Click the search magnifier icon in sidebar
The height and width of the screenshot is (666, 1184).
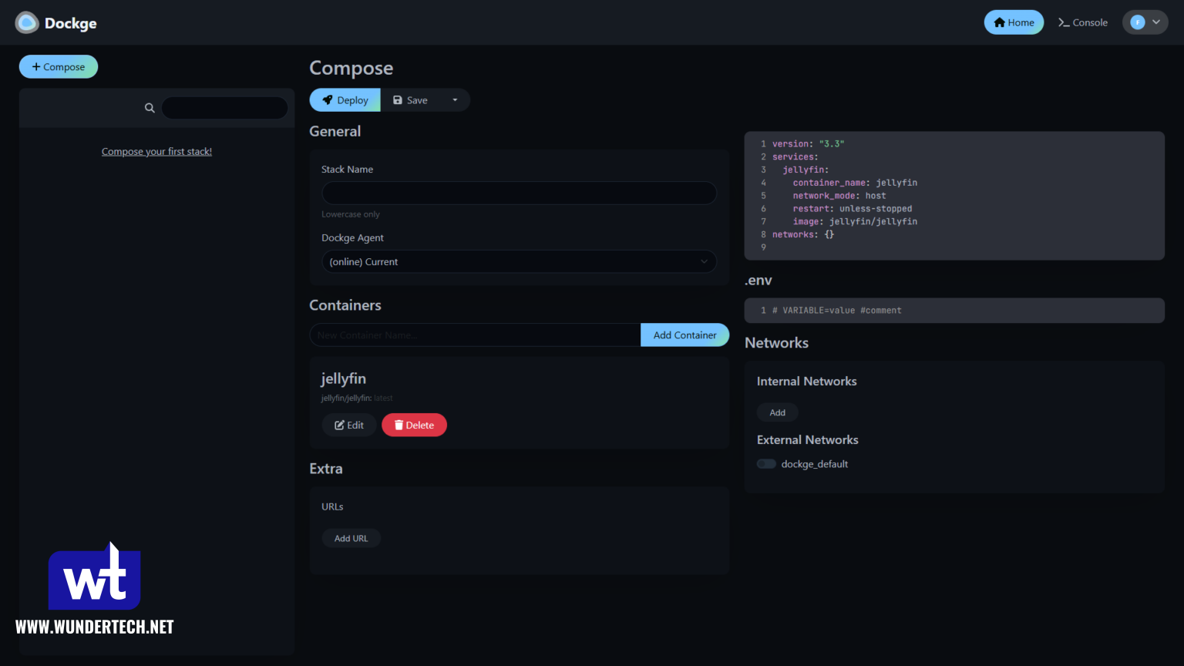click(150, 108)
